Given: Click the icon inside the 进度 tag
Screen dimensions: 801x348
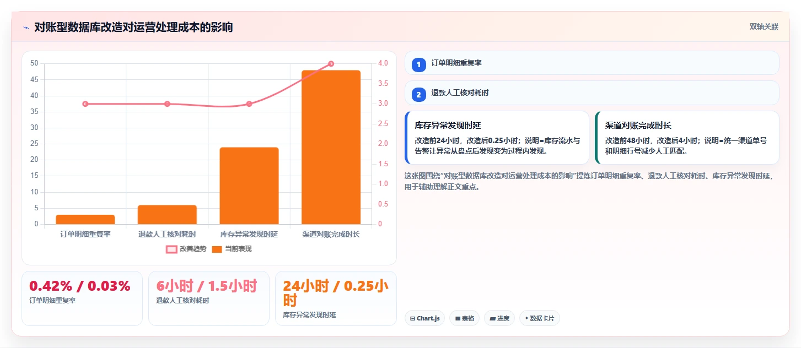Looking at the screenshot, I should (x=493, y=318).
